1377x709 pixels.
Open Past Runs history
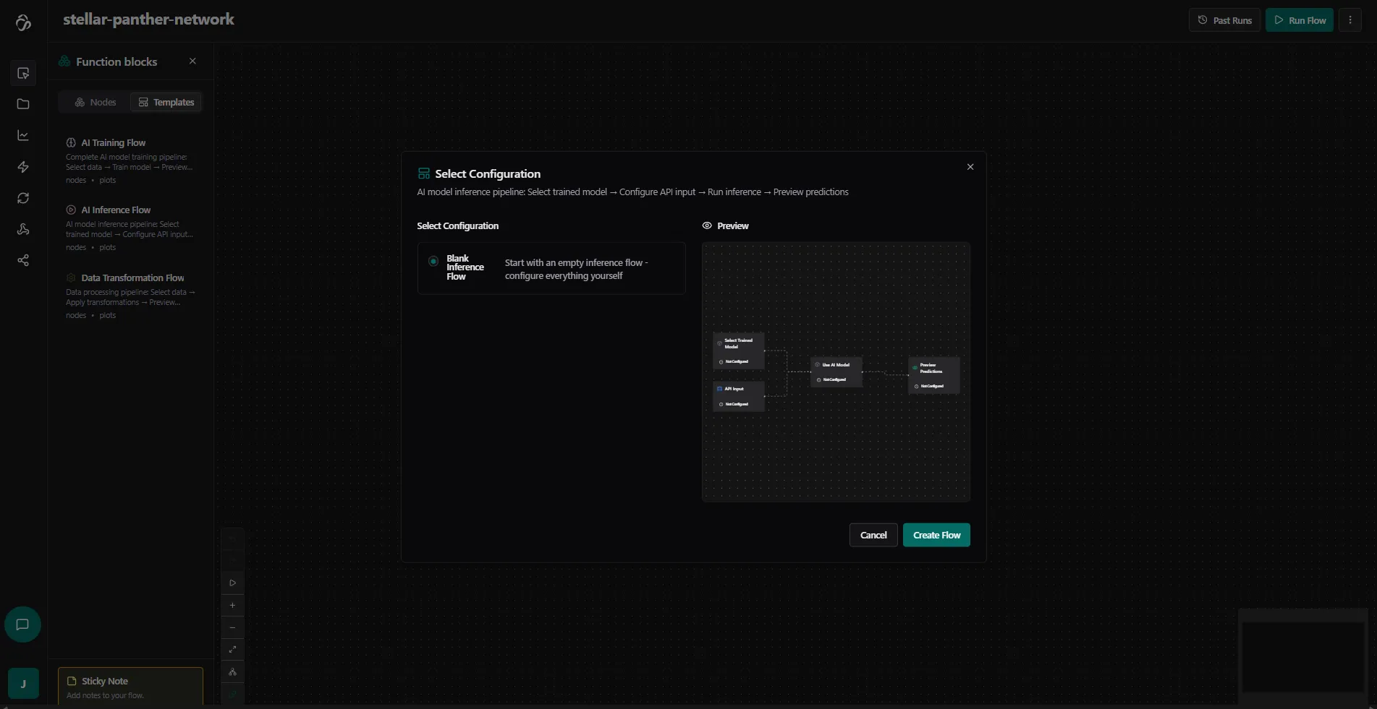point(1224,20)
